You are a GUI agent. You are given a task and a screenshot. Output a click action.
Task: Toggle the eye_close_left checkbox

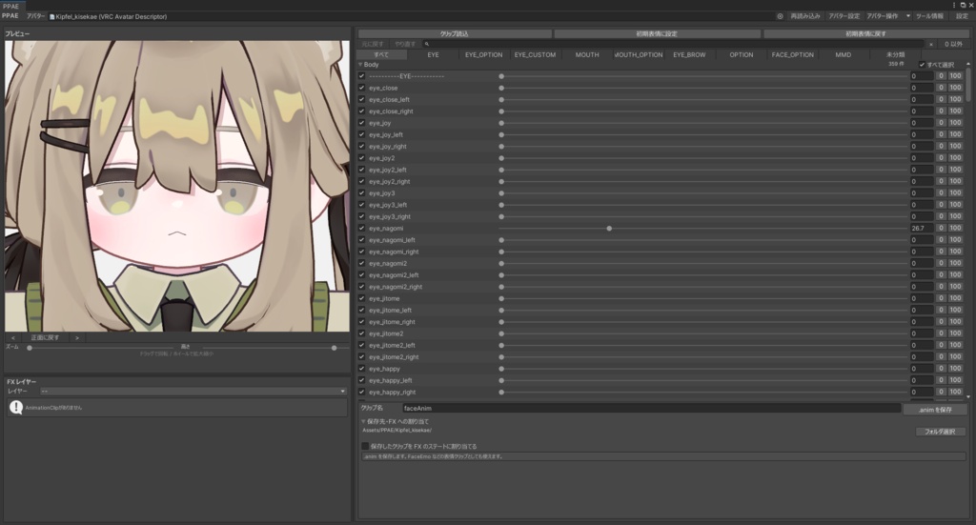point(361,99)
